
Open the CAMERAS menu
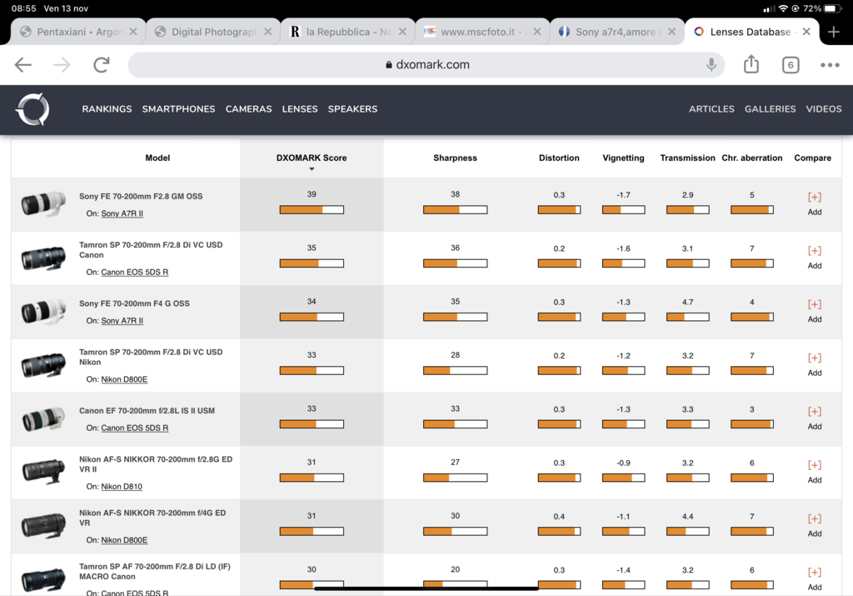click(x=248, y=109)
